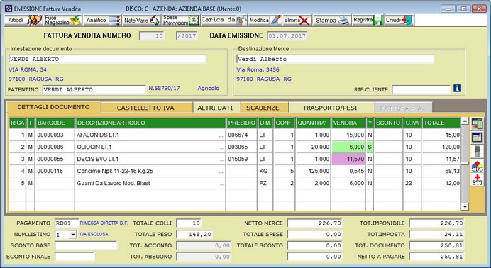
Task: Click the SCONTO BASE input field
Action: point(85,245)
